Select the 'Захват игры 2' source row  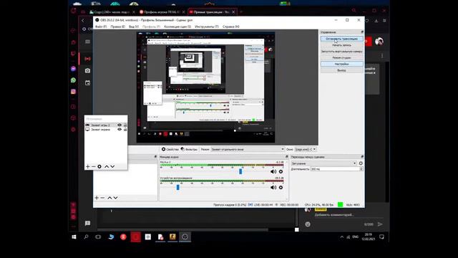[106, 125]
